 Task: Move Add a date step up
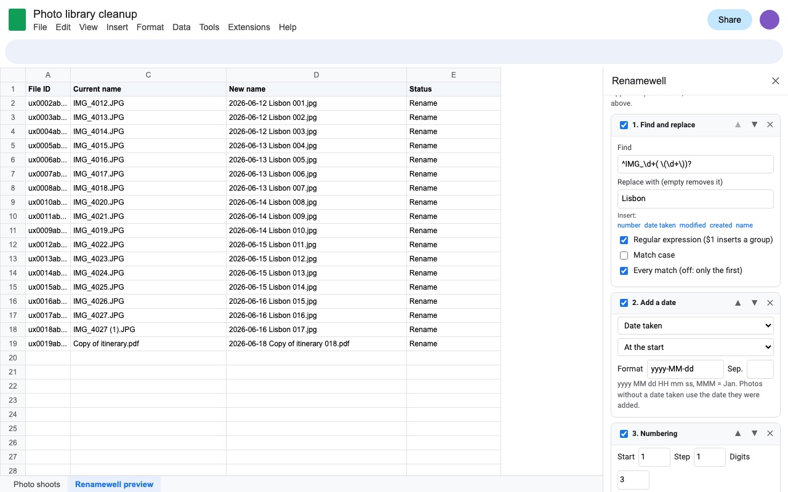click(738, 303)
